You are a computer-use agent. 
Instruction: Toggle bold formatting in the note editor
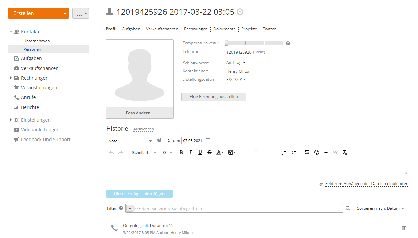[181, 152]
